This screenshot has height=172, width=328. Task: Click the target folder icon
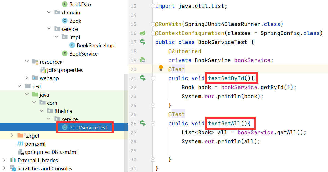(20, 135)
